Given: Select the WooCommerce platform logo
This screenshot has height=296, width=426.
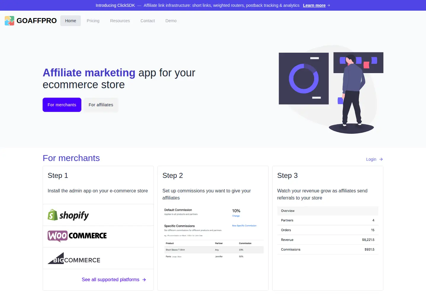Looking at the screenshot, I should coord(77,236).
